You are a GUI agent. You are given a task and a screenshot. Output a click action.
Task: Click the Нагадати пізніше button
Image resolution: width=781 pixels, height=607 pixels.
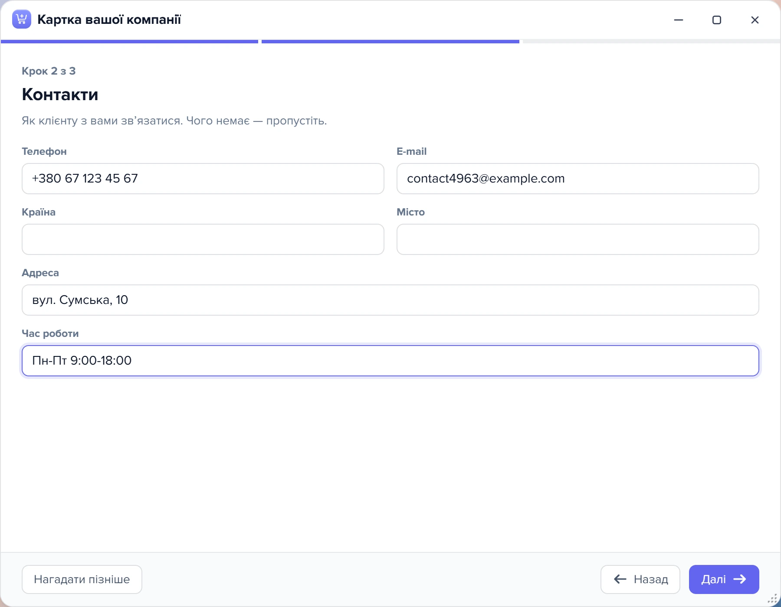pyautogui.click(x=82, y=579)
